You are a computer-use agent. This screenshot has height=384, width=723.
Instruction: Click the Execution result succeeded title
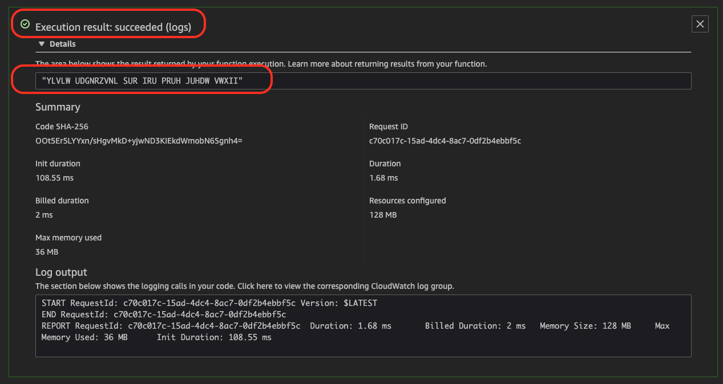click(113, 27)
